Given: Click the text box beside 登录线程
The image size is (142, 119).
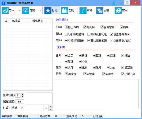Looking at the screenshot, I should coord(39,98).
